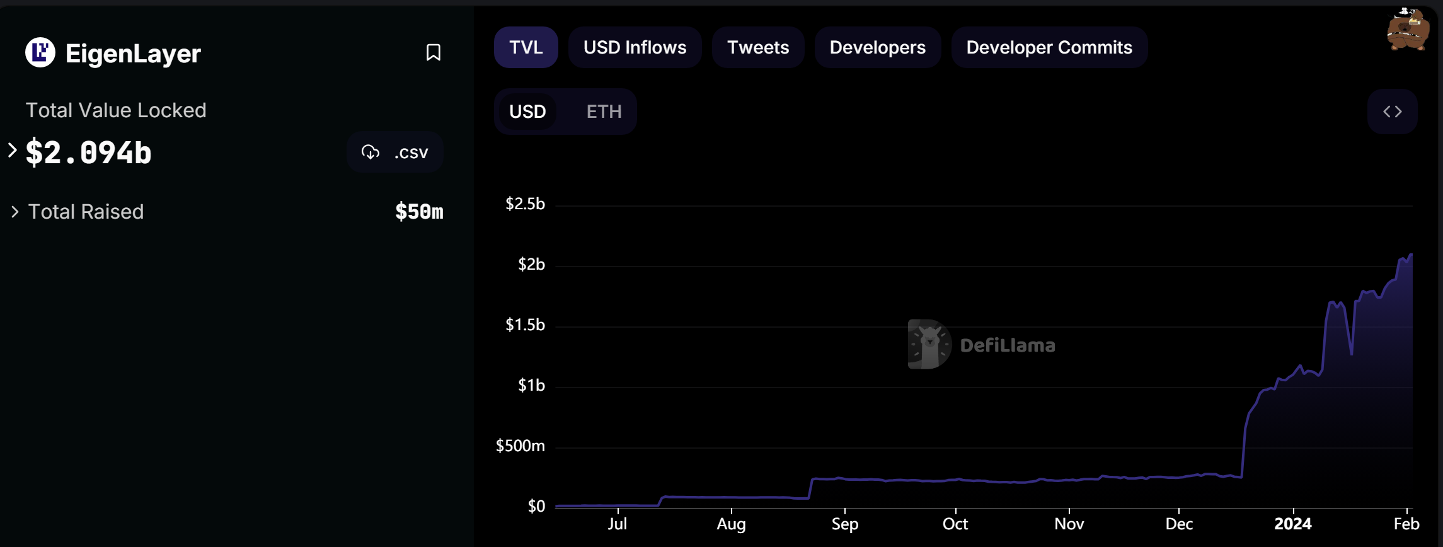Image resolution: width=1443 pixels, height=547 pixels.
Task: Click the bear avatar in the corner
Action: click(x=1408, y=29)
